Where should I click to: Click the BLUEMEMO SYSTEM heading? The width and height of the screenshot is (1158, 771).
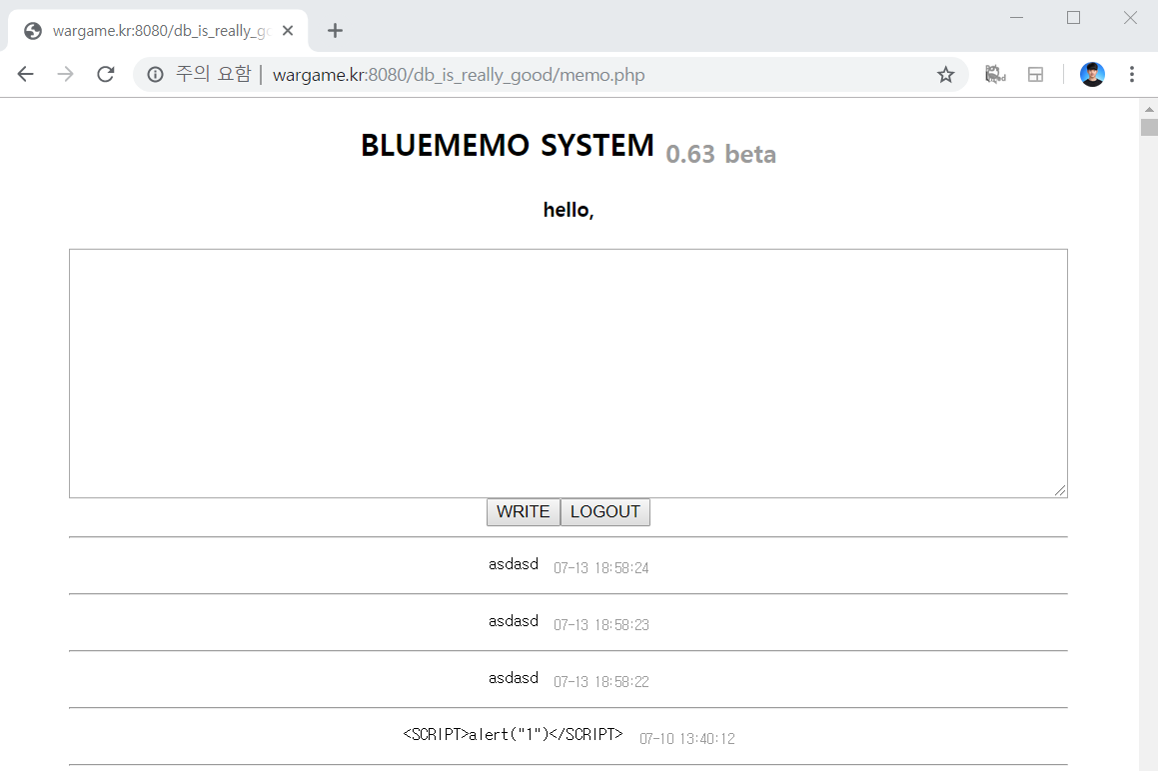click(x=508, y=145)
